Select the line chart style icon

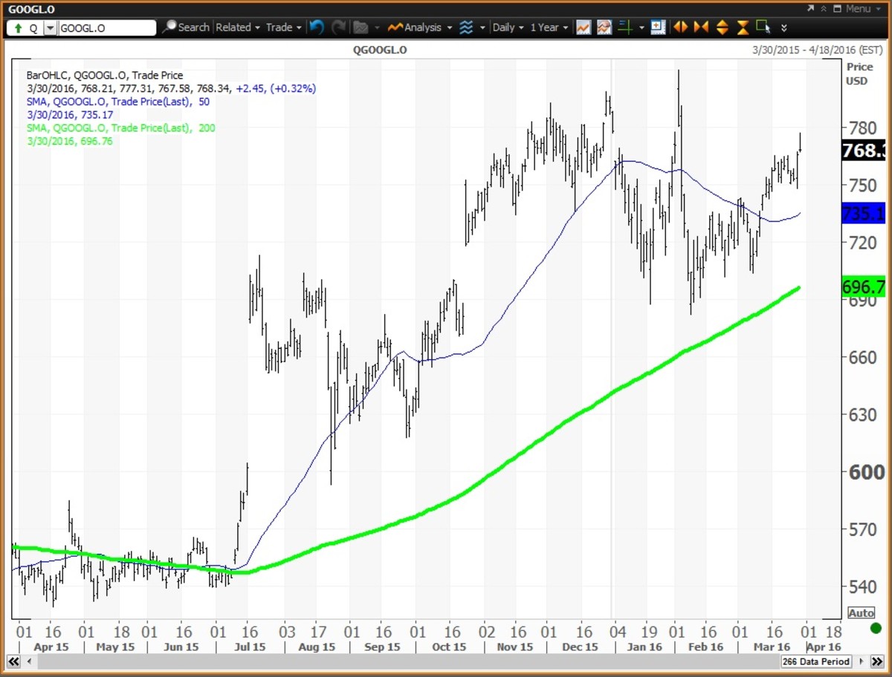coord(584,27)
